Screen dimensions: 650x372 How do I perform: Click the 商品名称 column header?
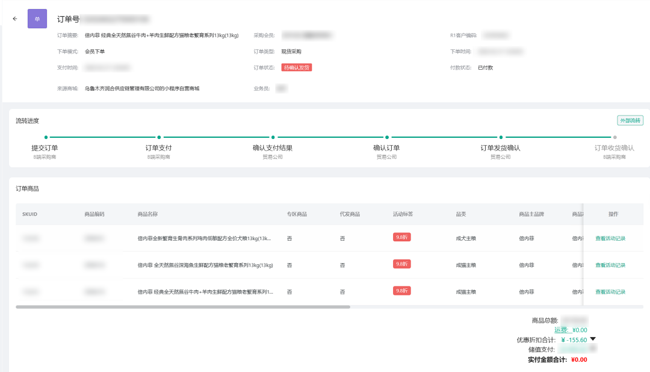click(x=147, y=214)
